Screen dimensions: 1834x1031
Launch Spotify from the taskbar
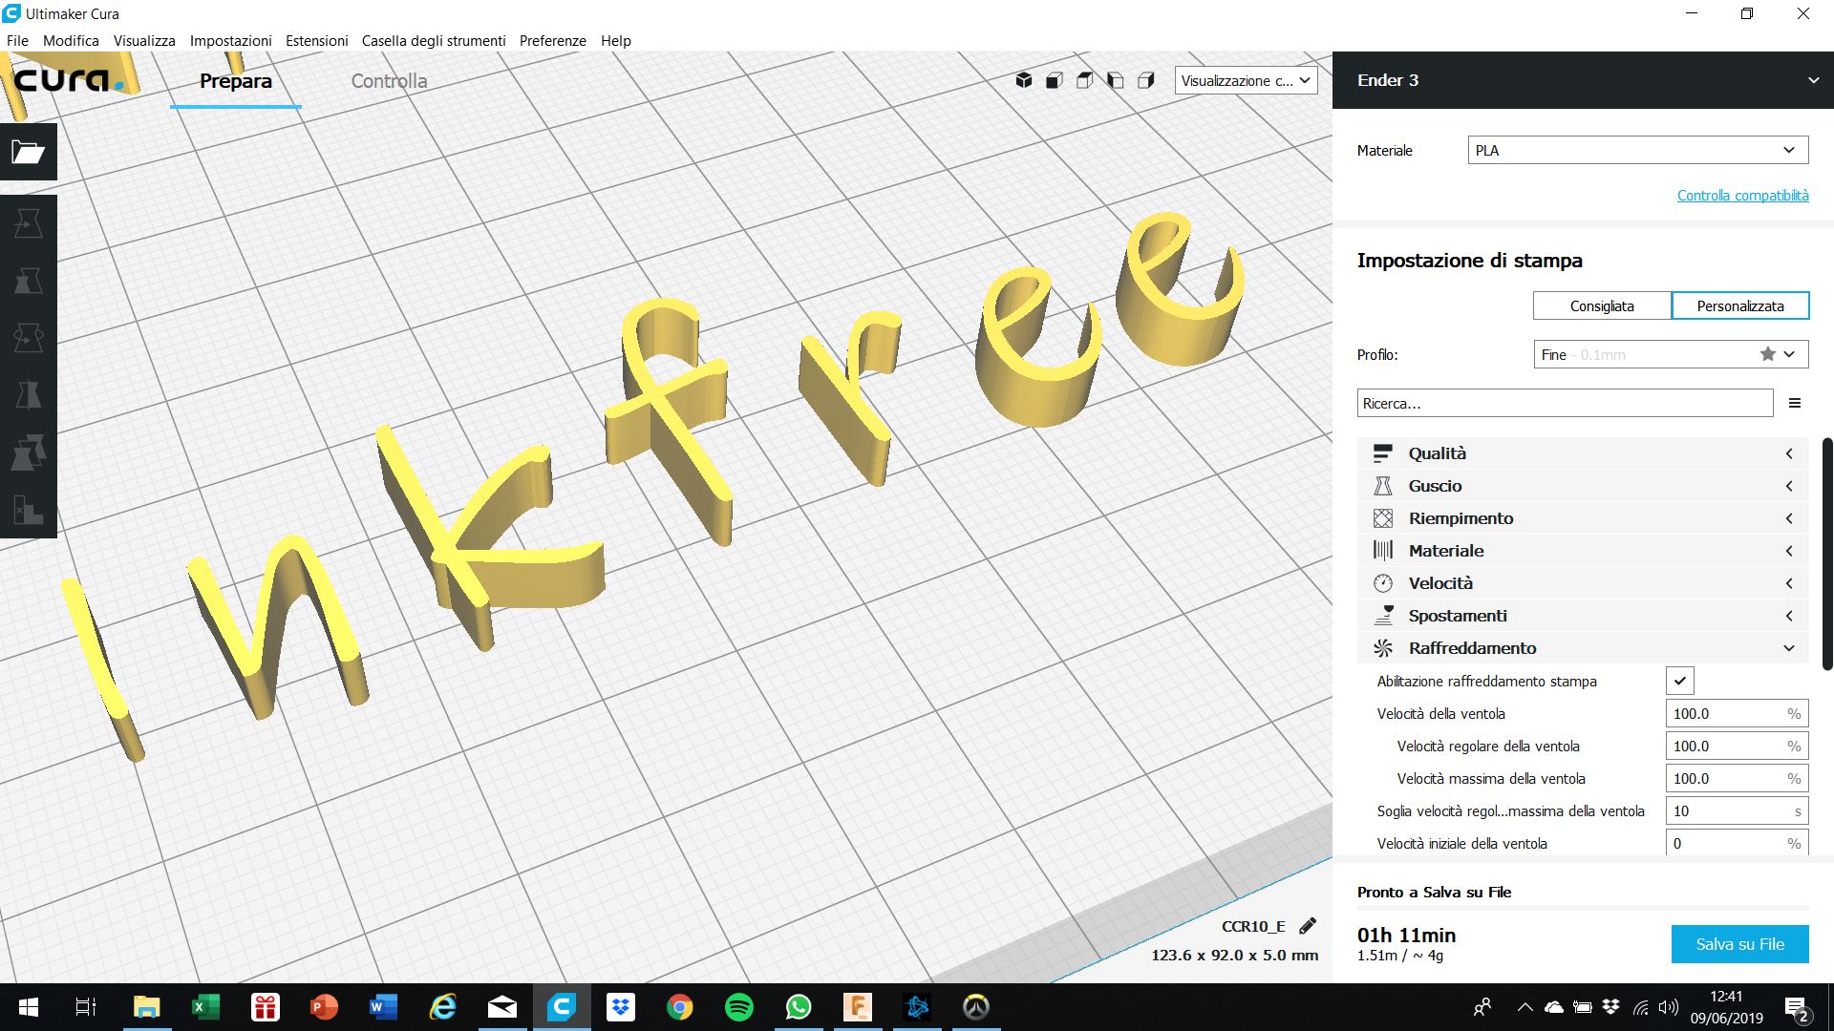(x=738, y=1007)
